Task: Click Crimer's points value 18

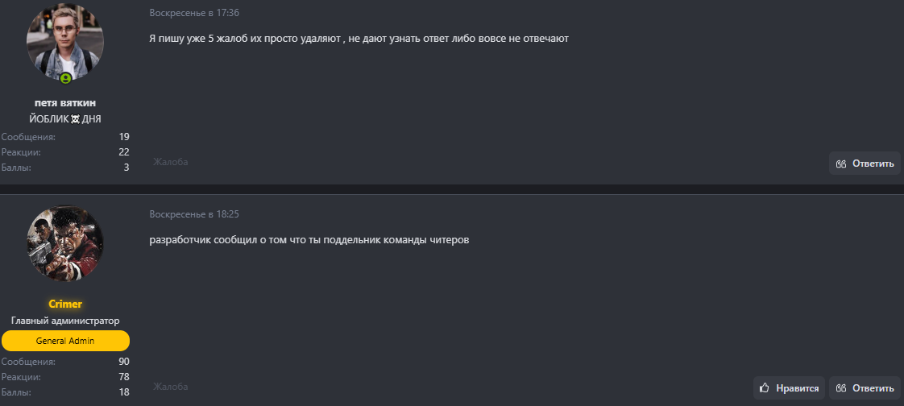Action: 124,392
